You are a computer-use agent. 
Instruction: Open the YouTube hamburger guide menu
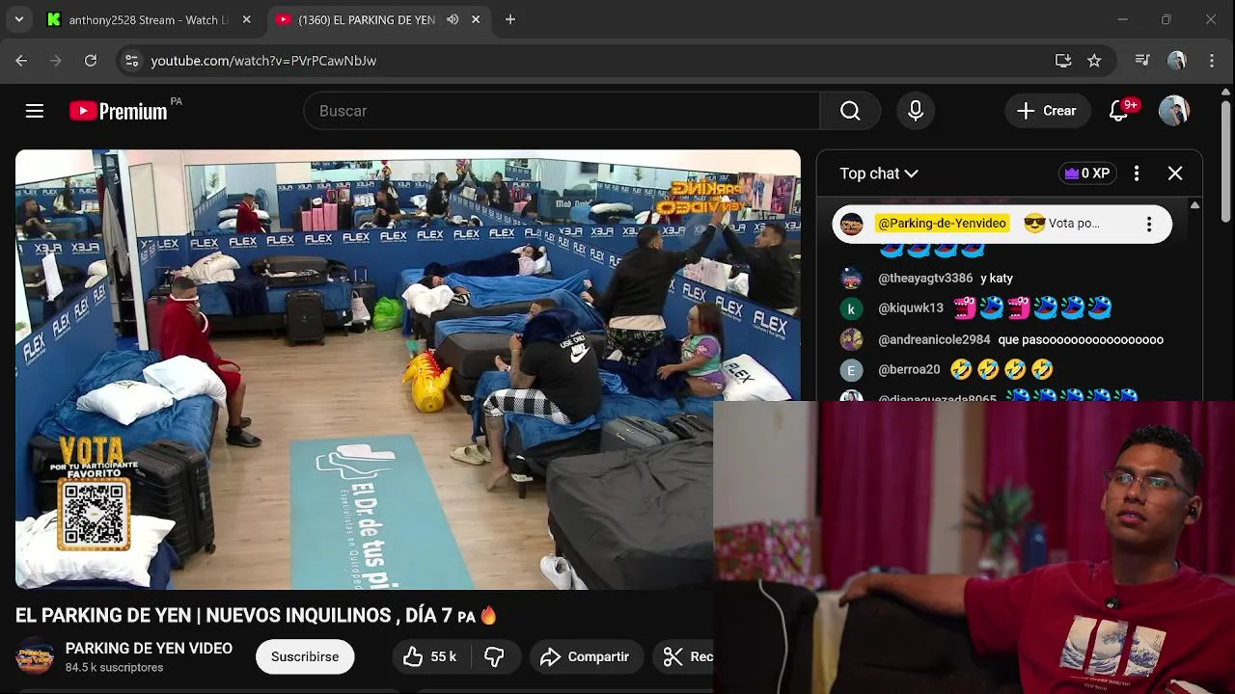click(x=35, y=111)
